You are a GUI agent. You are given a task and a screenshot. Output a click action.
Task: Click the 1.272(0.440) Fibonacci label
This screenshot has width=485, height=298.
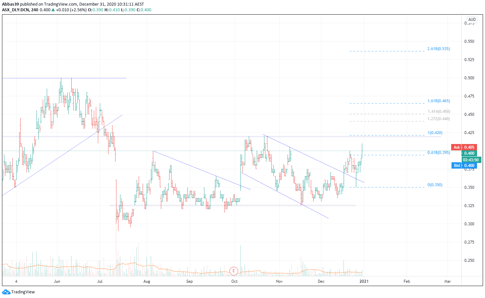point(439,119)
